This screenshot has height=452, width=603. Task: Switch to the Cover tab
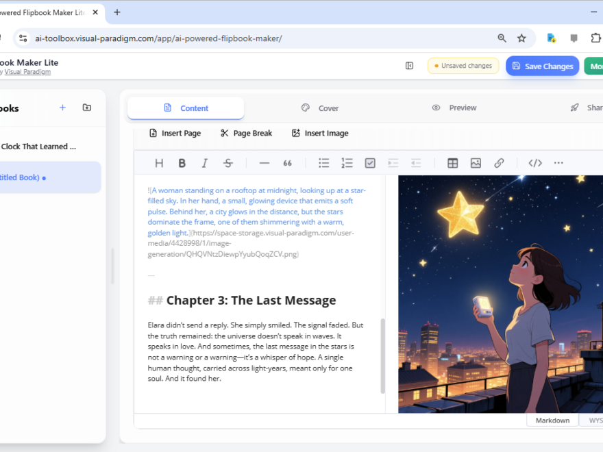(320, 108)
